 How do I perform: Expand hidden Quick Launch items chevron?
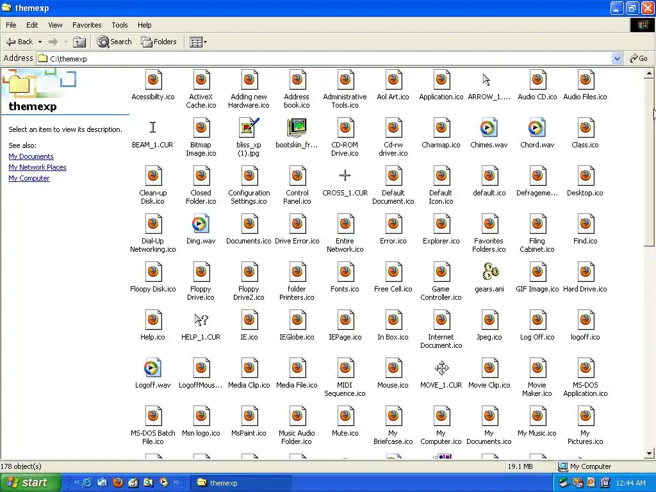[176, 482]
